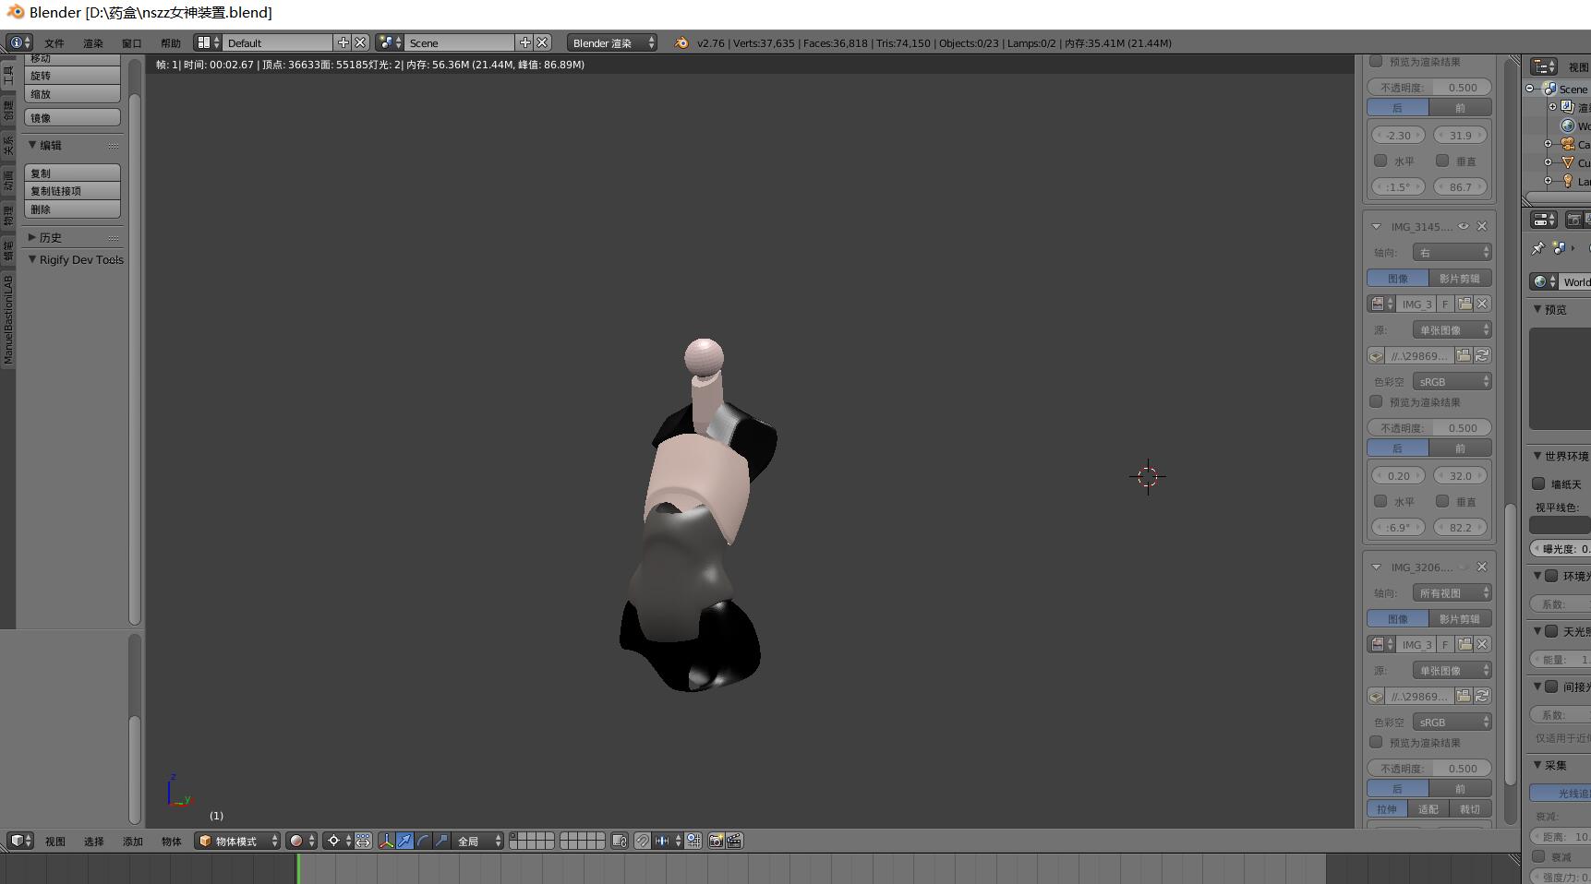Select 裁切 framing for IMG_3206 image

(x=1470, y=809)
